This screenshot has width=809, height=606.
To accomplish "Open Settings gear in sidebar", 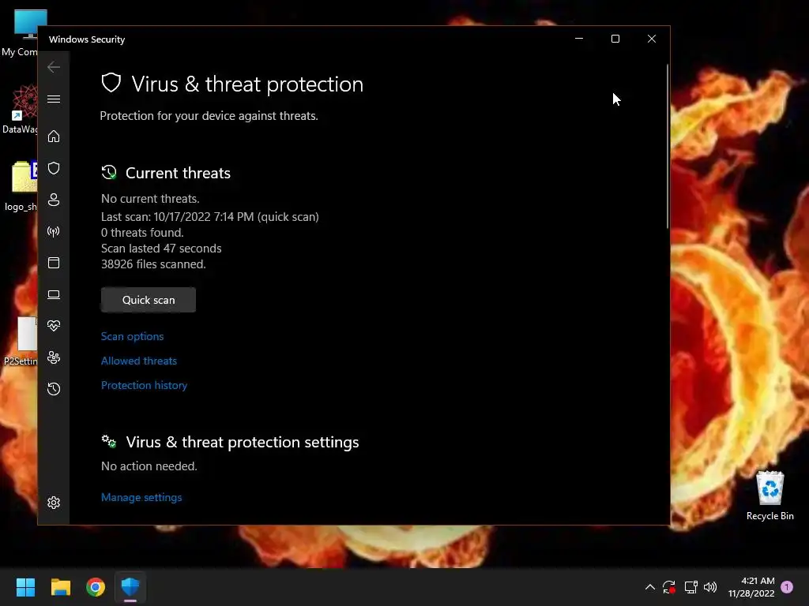I will point(54,503).
